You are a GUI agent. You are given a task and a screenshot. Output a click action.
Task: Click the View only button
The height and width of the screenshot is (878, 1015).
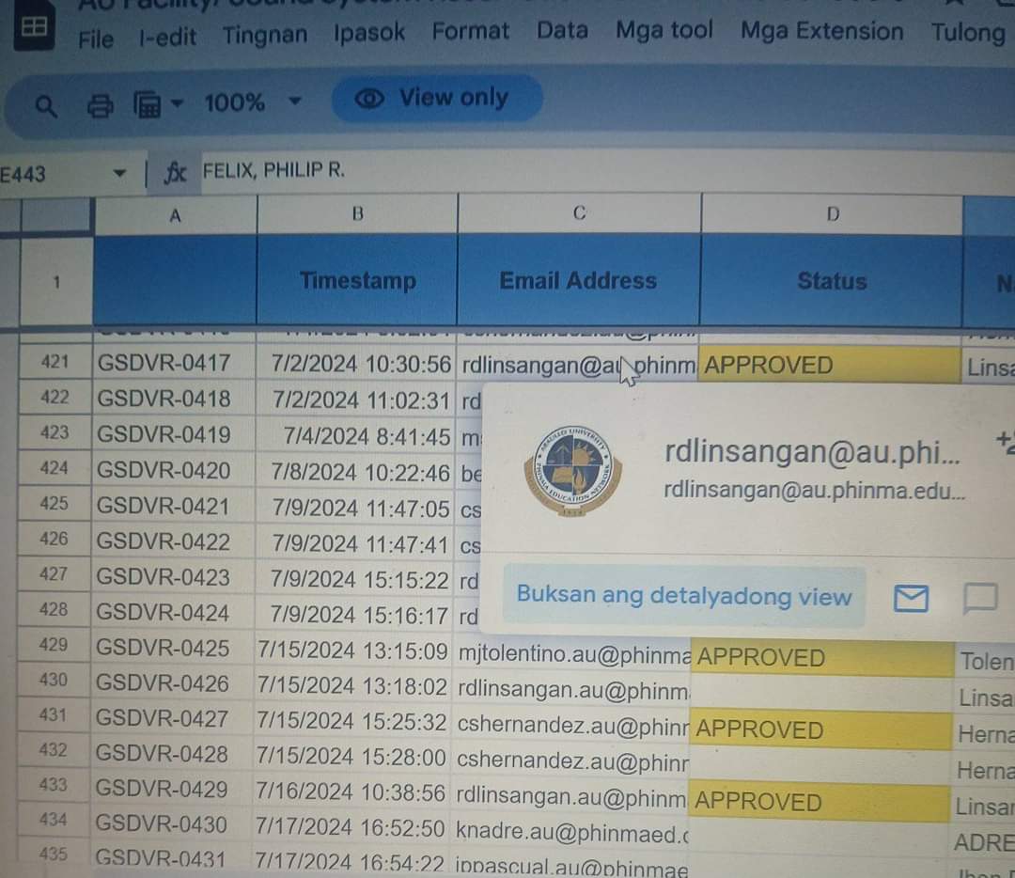[x=437, y=99]
